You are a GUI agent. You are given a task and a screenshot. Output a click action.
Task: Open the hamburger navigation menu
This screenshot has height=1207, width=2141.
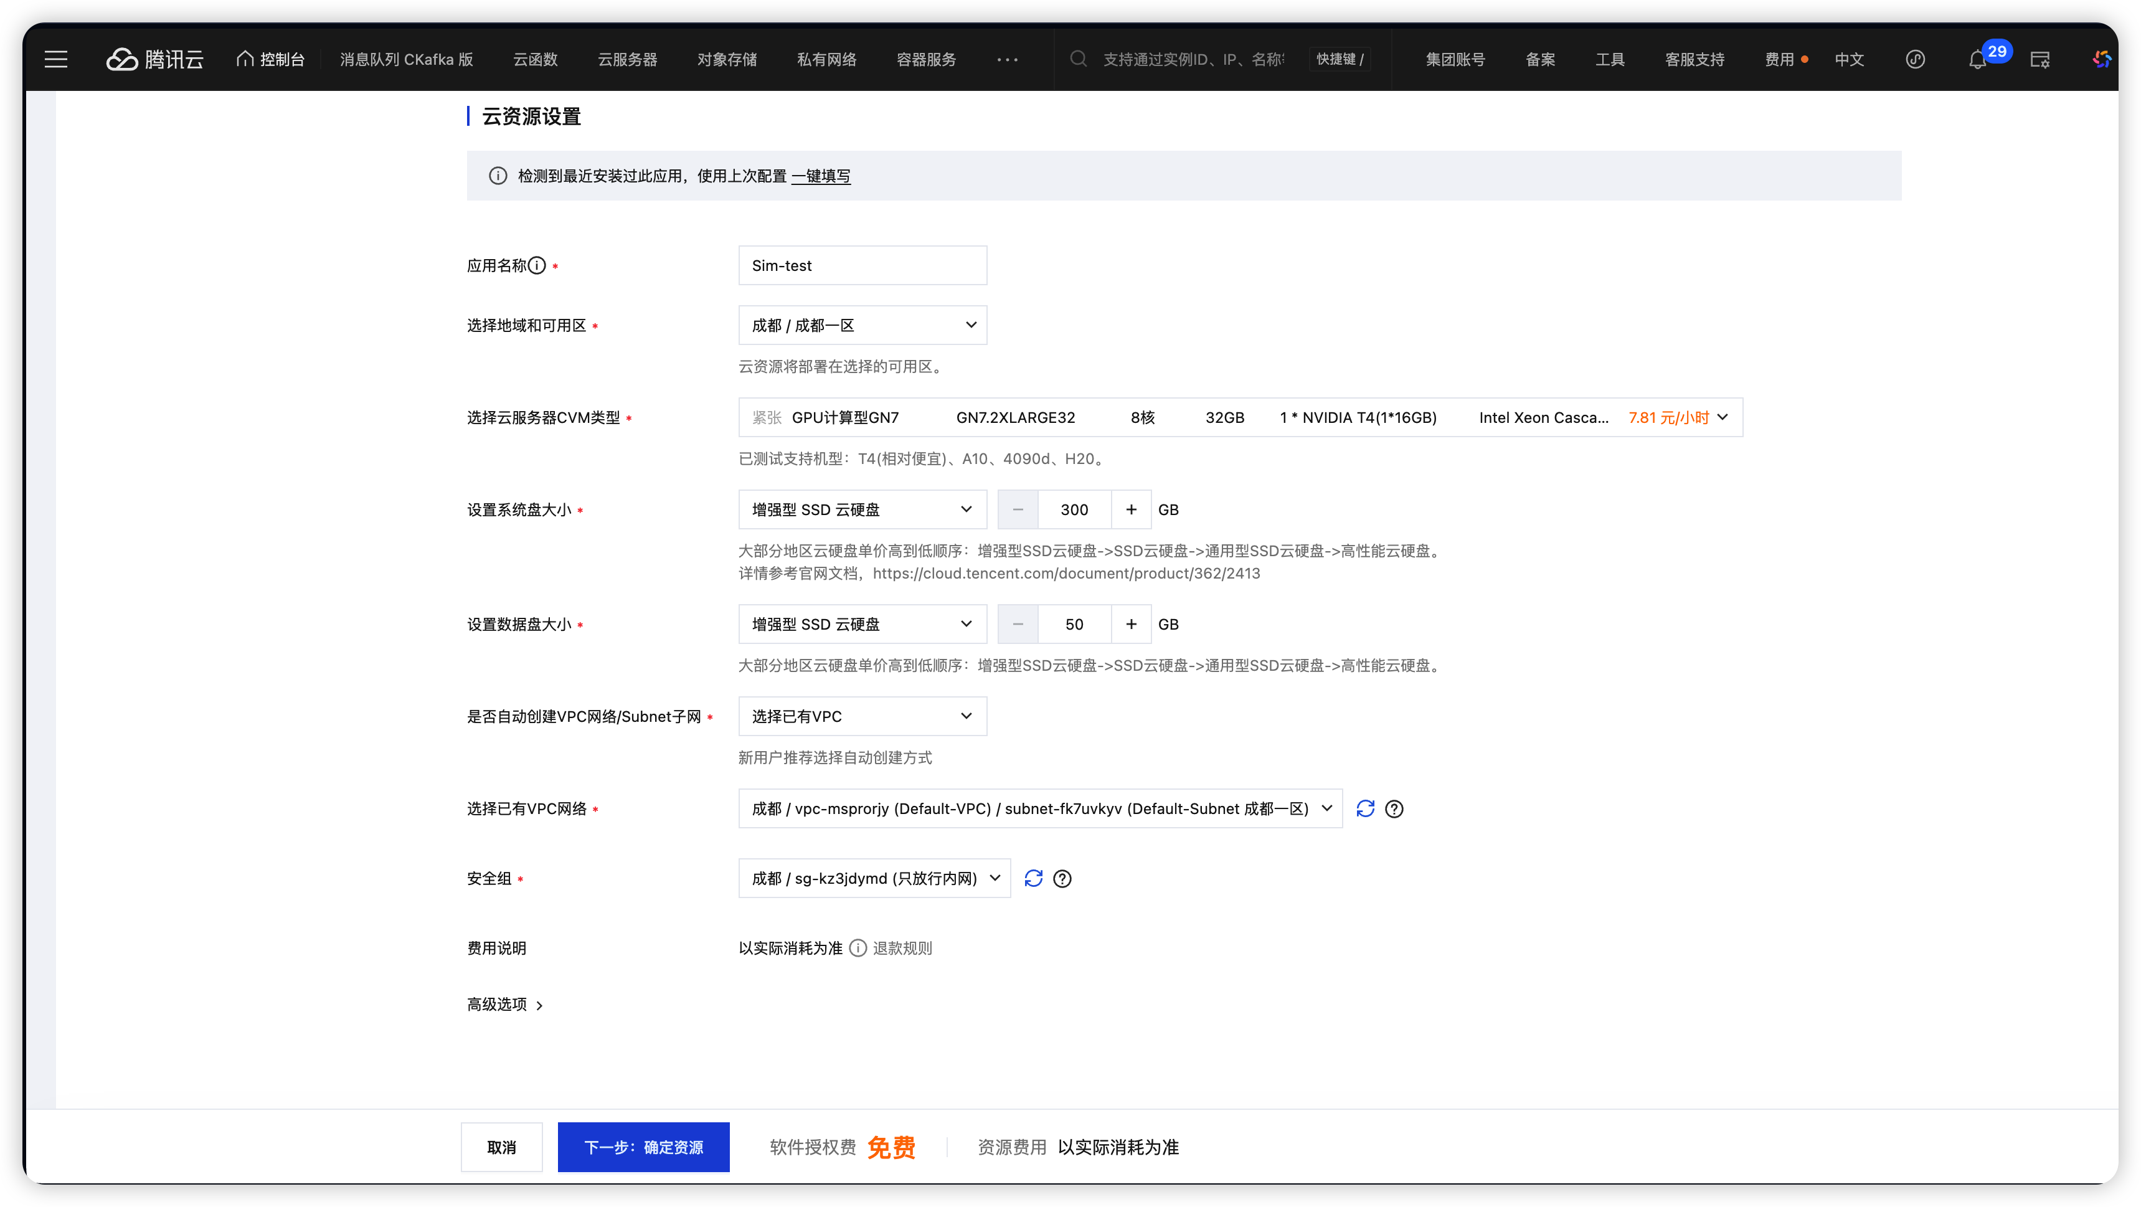(x=55, y=59)
